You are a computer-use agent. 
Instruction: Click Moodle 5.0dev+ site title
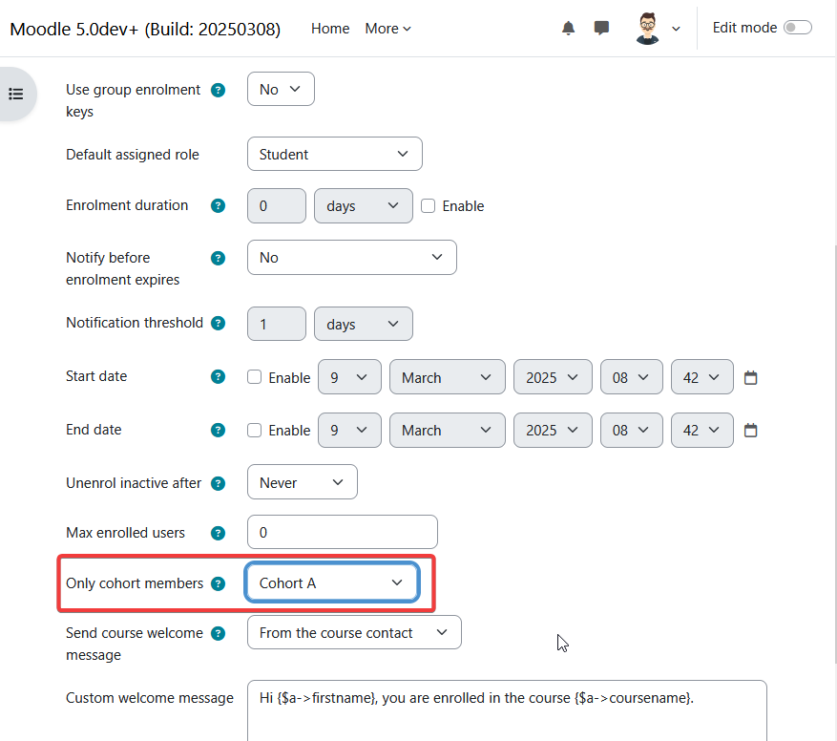click(x=145, y=29)
